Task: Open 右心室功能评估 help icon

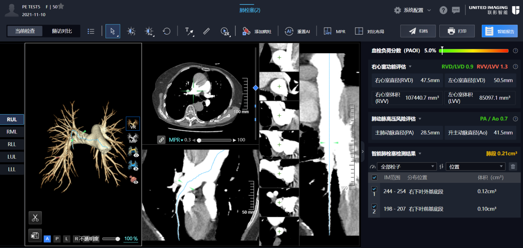Action: [515, 66]
